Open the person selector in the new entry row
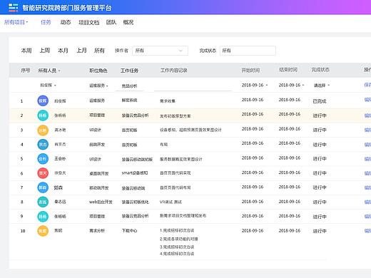The image size is (371, 278). tap(48, 86)
